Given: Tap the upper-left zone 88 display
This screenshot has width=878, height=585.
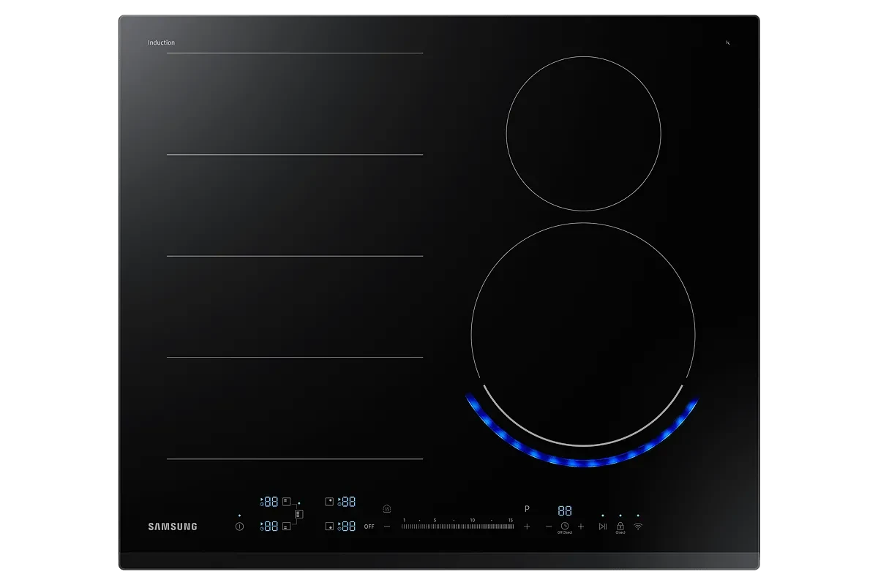Looking at the screenshot, I should click(271, 502).
